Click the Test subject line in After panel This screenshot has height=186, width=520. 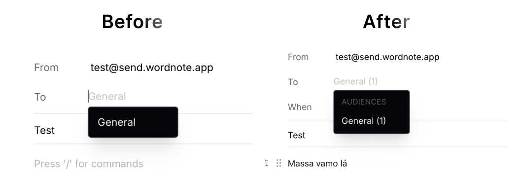pos(297,135)
